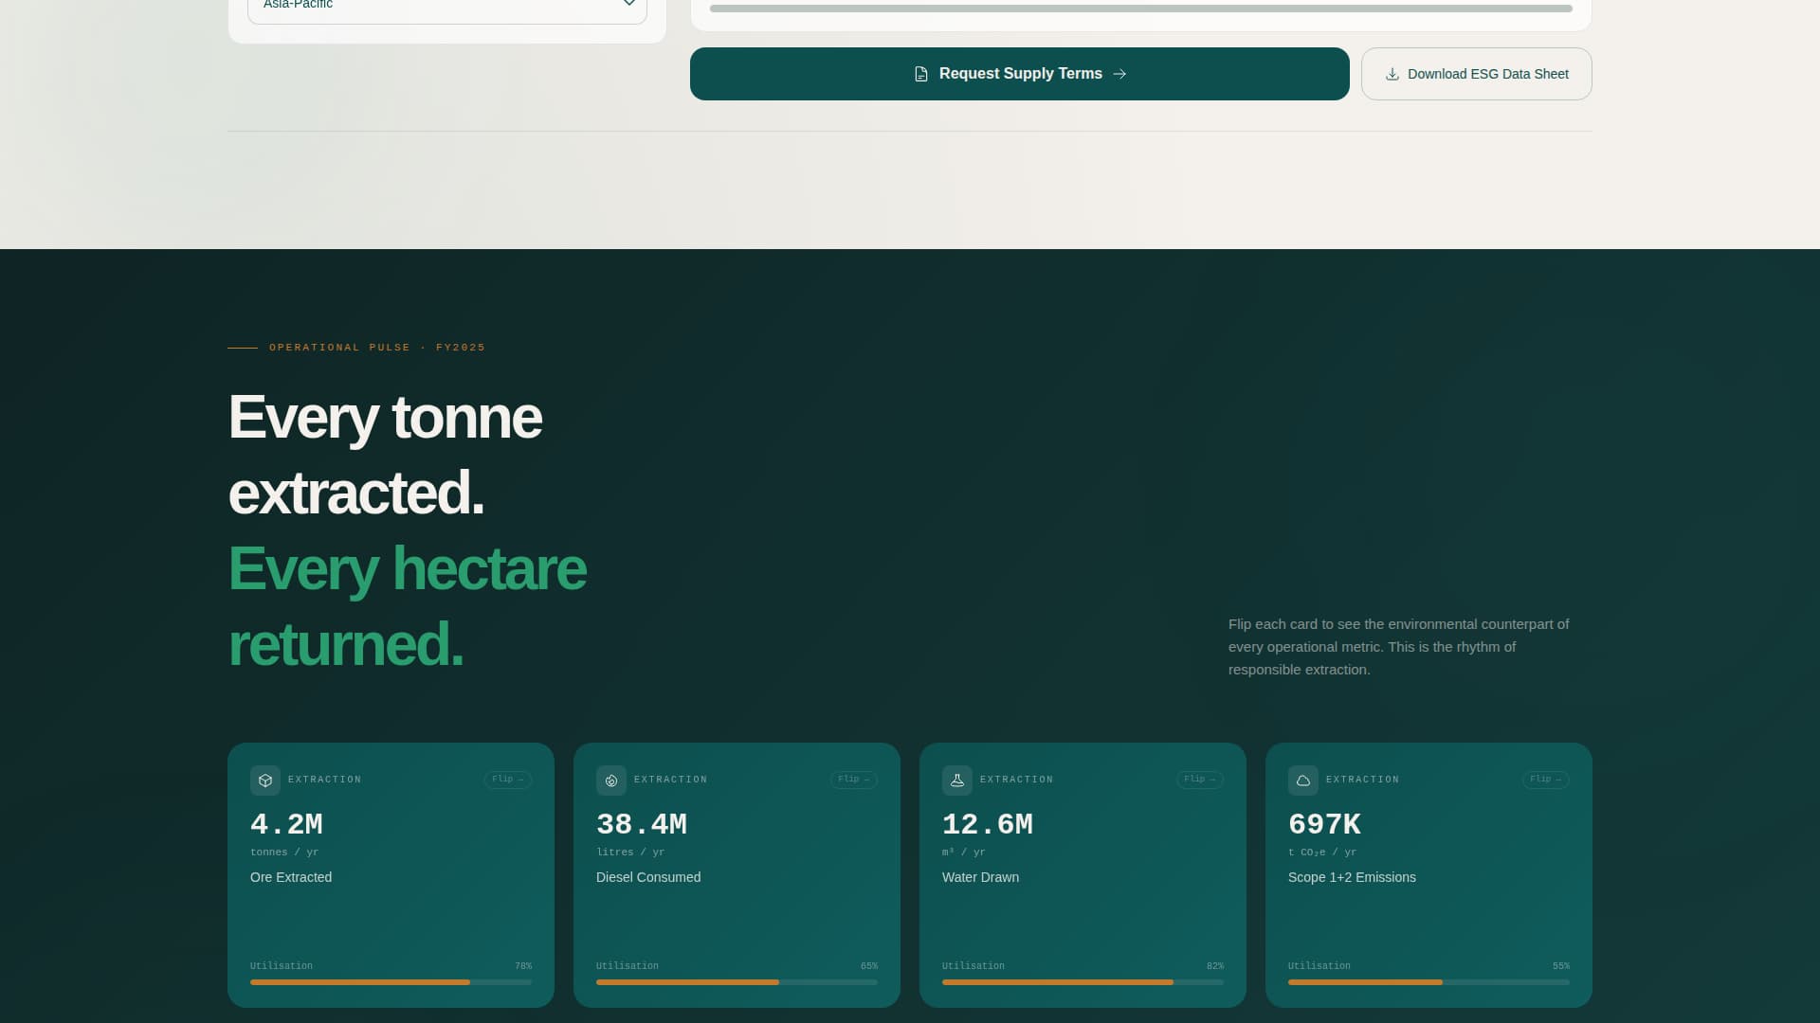Image resolution: width=1820 pixels, height=1023 pixels.
Task: Click the Ore Extracted label
Action: point(291,877)
